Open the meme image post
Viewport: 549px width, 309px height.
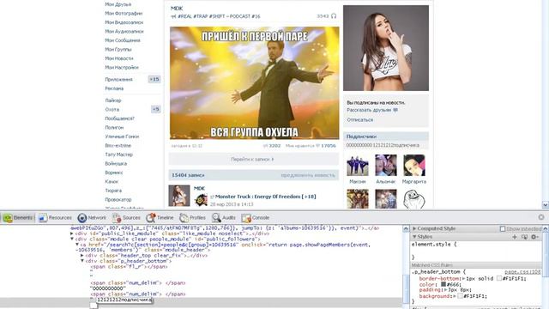[x=254, y=83]
